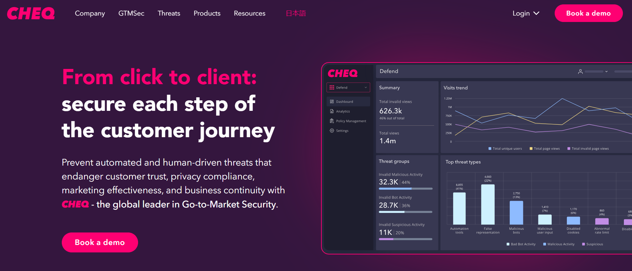This screenshot has width=632, height=271.
Task: Click the Total invalid page views legend swatch
Action: (x=569, y=149)
